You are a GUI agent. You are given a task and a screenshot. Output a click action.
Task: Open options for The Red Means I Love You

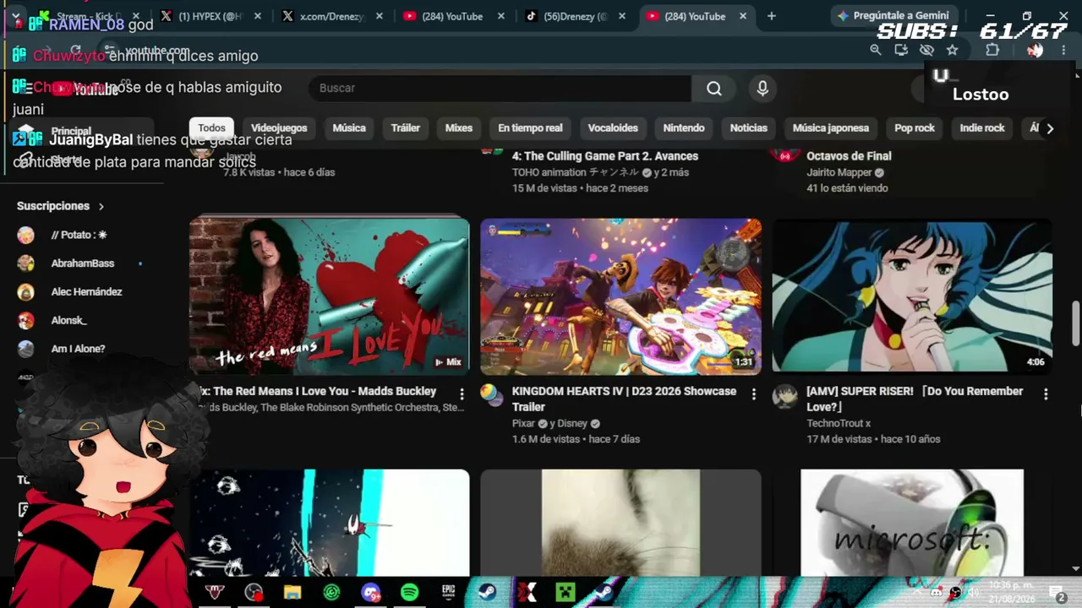[462, 394]
